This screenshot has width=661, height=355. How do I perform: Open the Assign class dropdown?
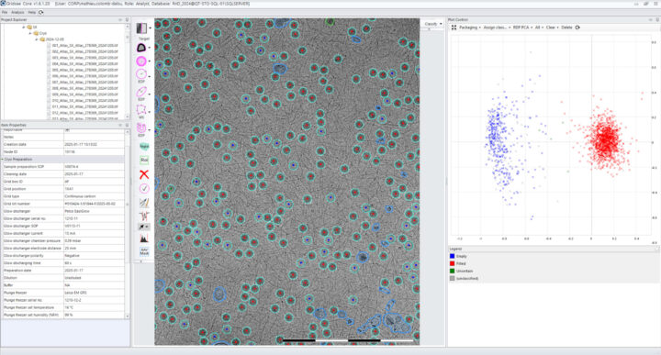point(497,28)
